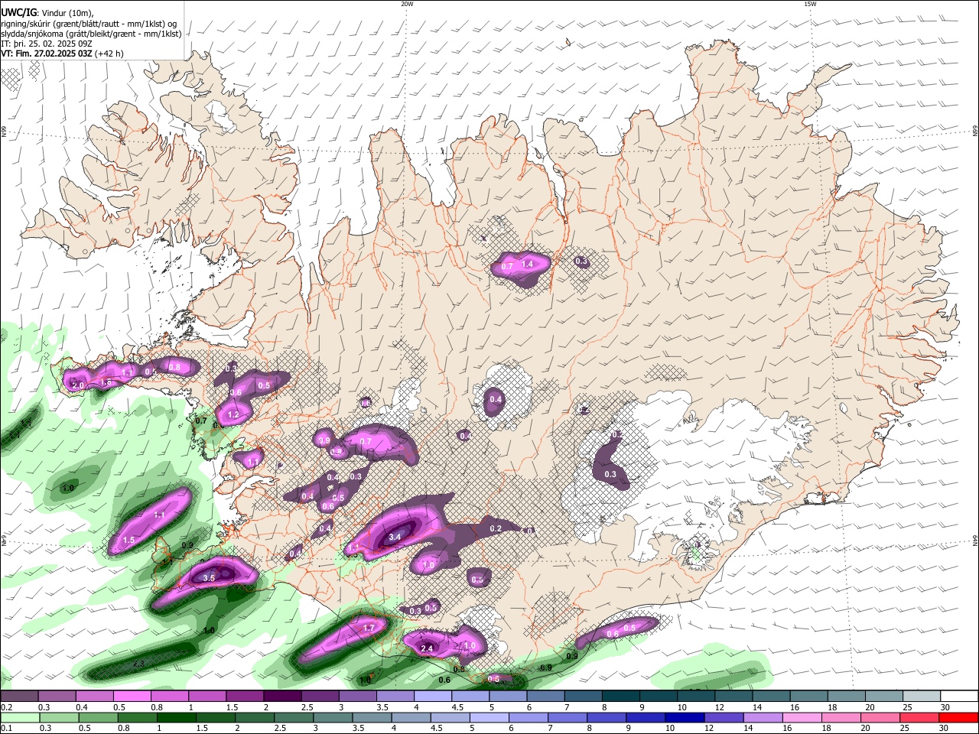Screen dimensions: 979x734
Task: Select the 0.4 swatch in the upper legend row
Action: pos(94,697)
